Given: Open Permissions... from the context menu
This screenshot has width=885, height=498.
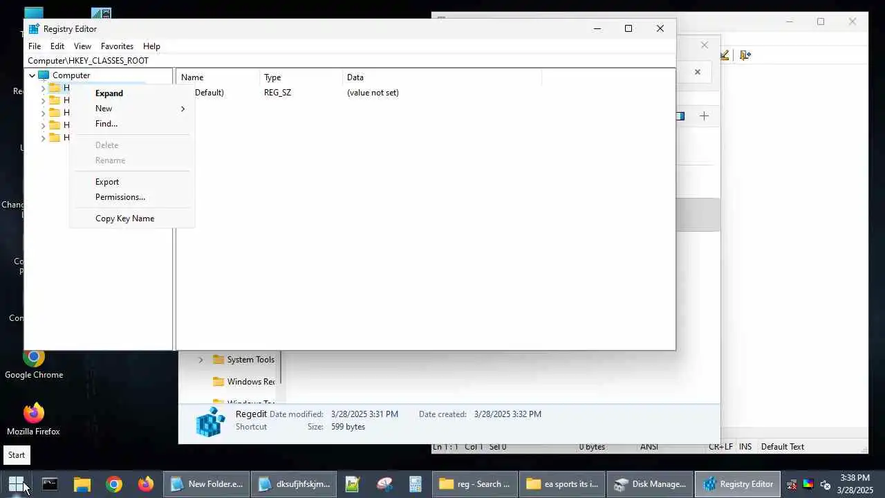Looking at the screenshot, I should coord(131,197).
